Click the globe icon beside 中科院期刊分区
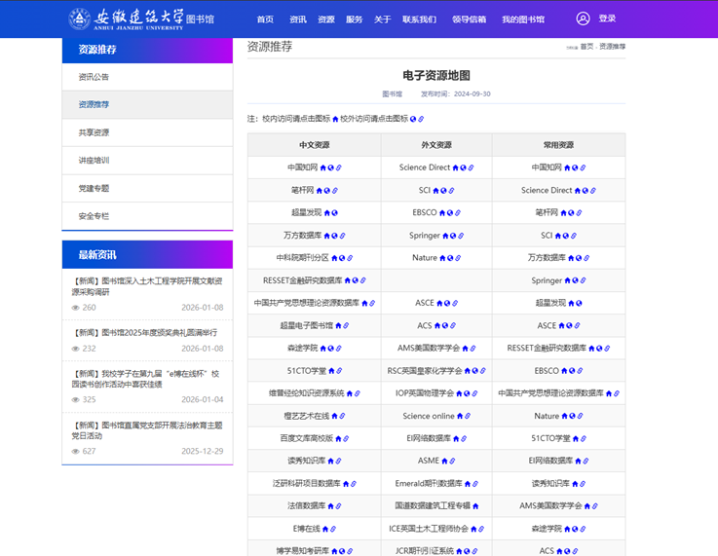718x556 pixels. click(x=344, y=258)
